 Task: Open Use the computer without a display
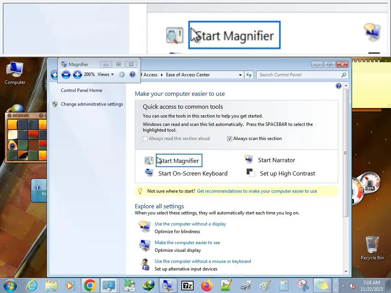pyautogui.click(x=190, y=224)
